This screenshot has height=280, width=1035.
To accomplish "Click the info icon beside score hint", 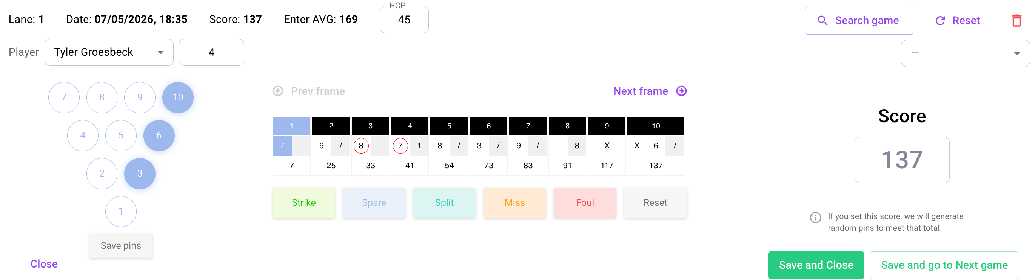I will click(x=815, y=218).
